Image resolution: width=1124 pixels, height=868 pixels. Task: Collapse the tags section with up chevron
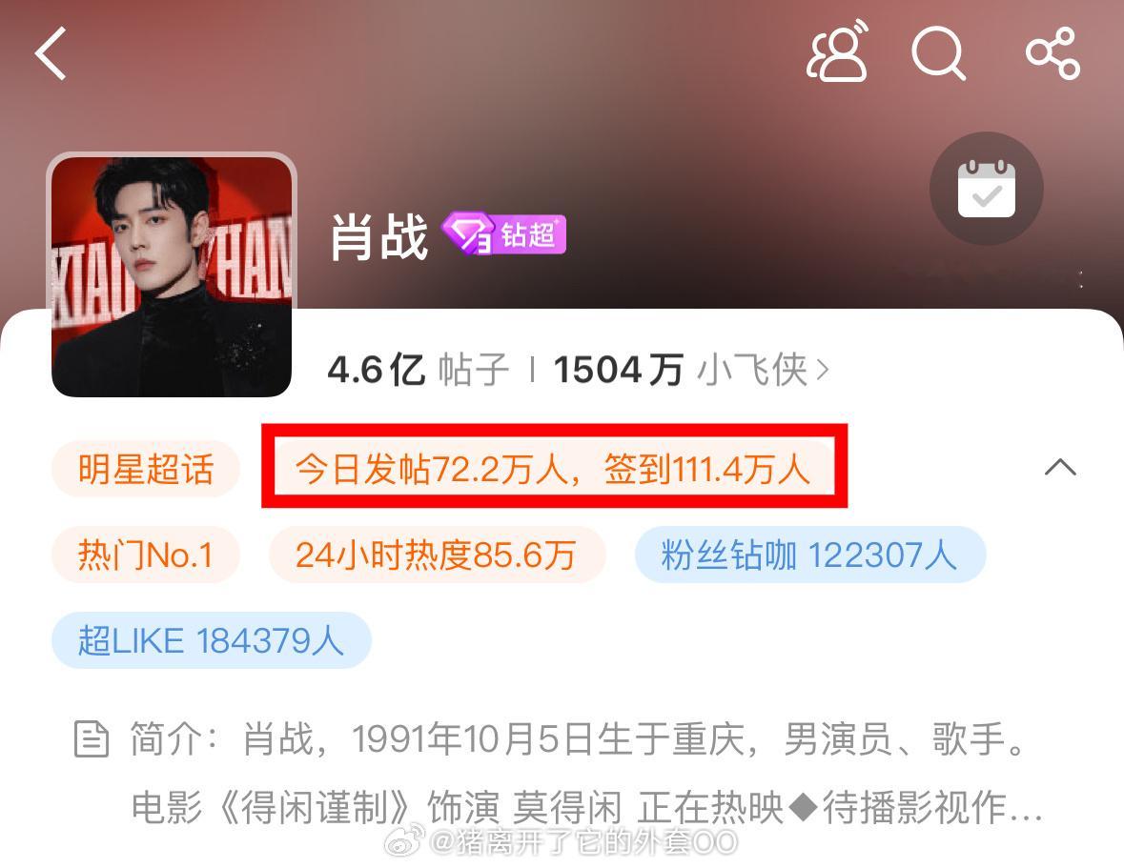[x=1060, y=468]
